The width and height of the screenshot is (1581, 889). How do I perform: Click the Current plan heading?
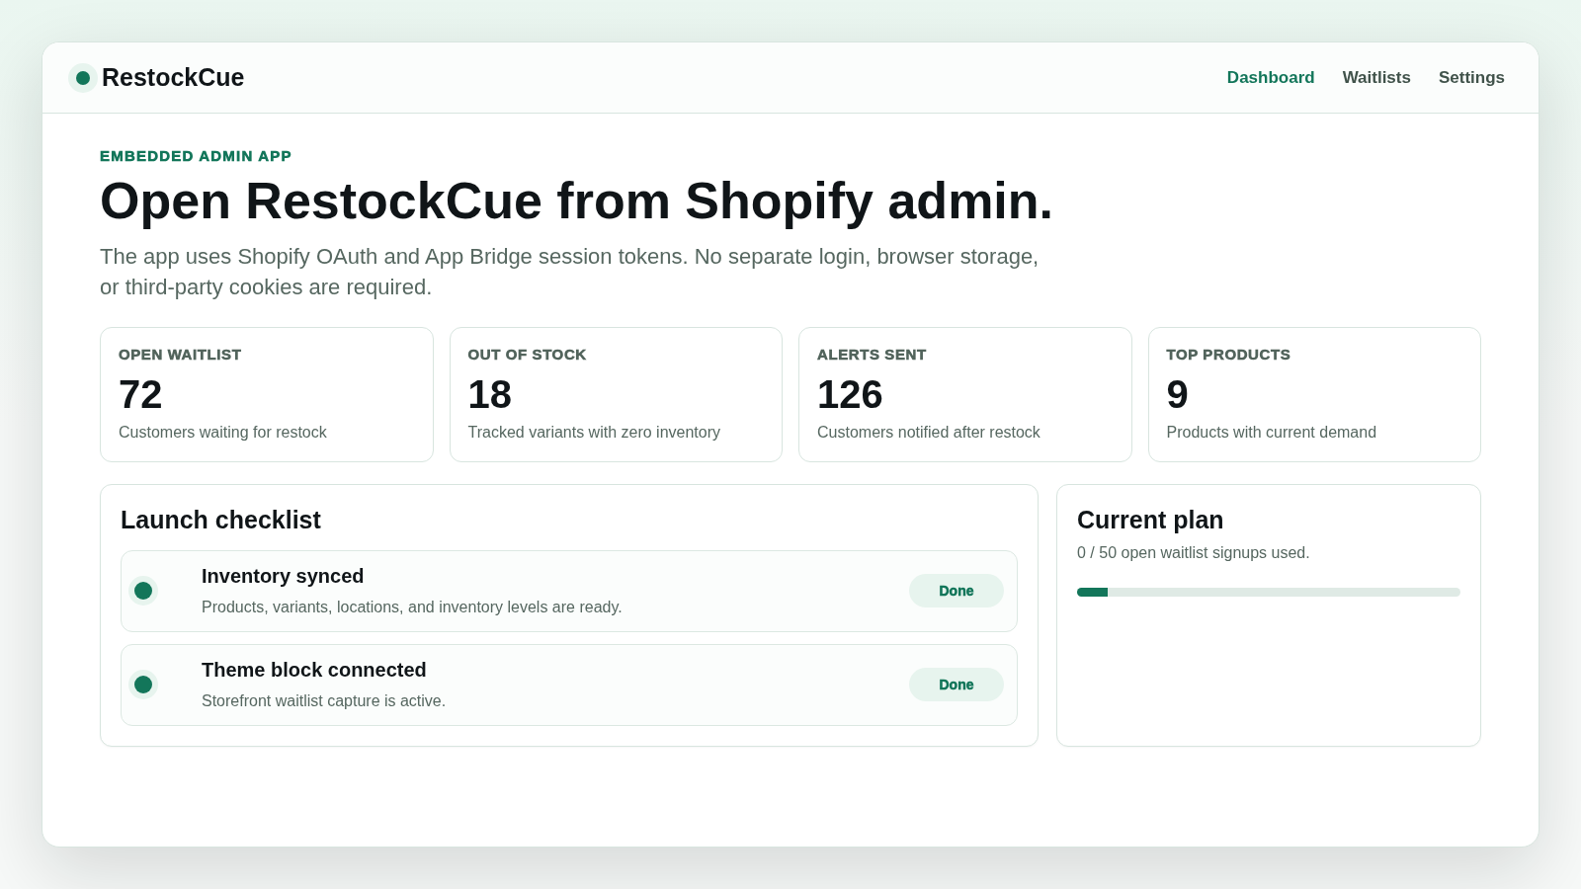1150,520
